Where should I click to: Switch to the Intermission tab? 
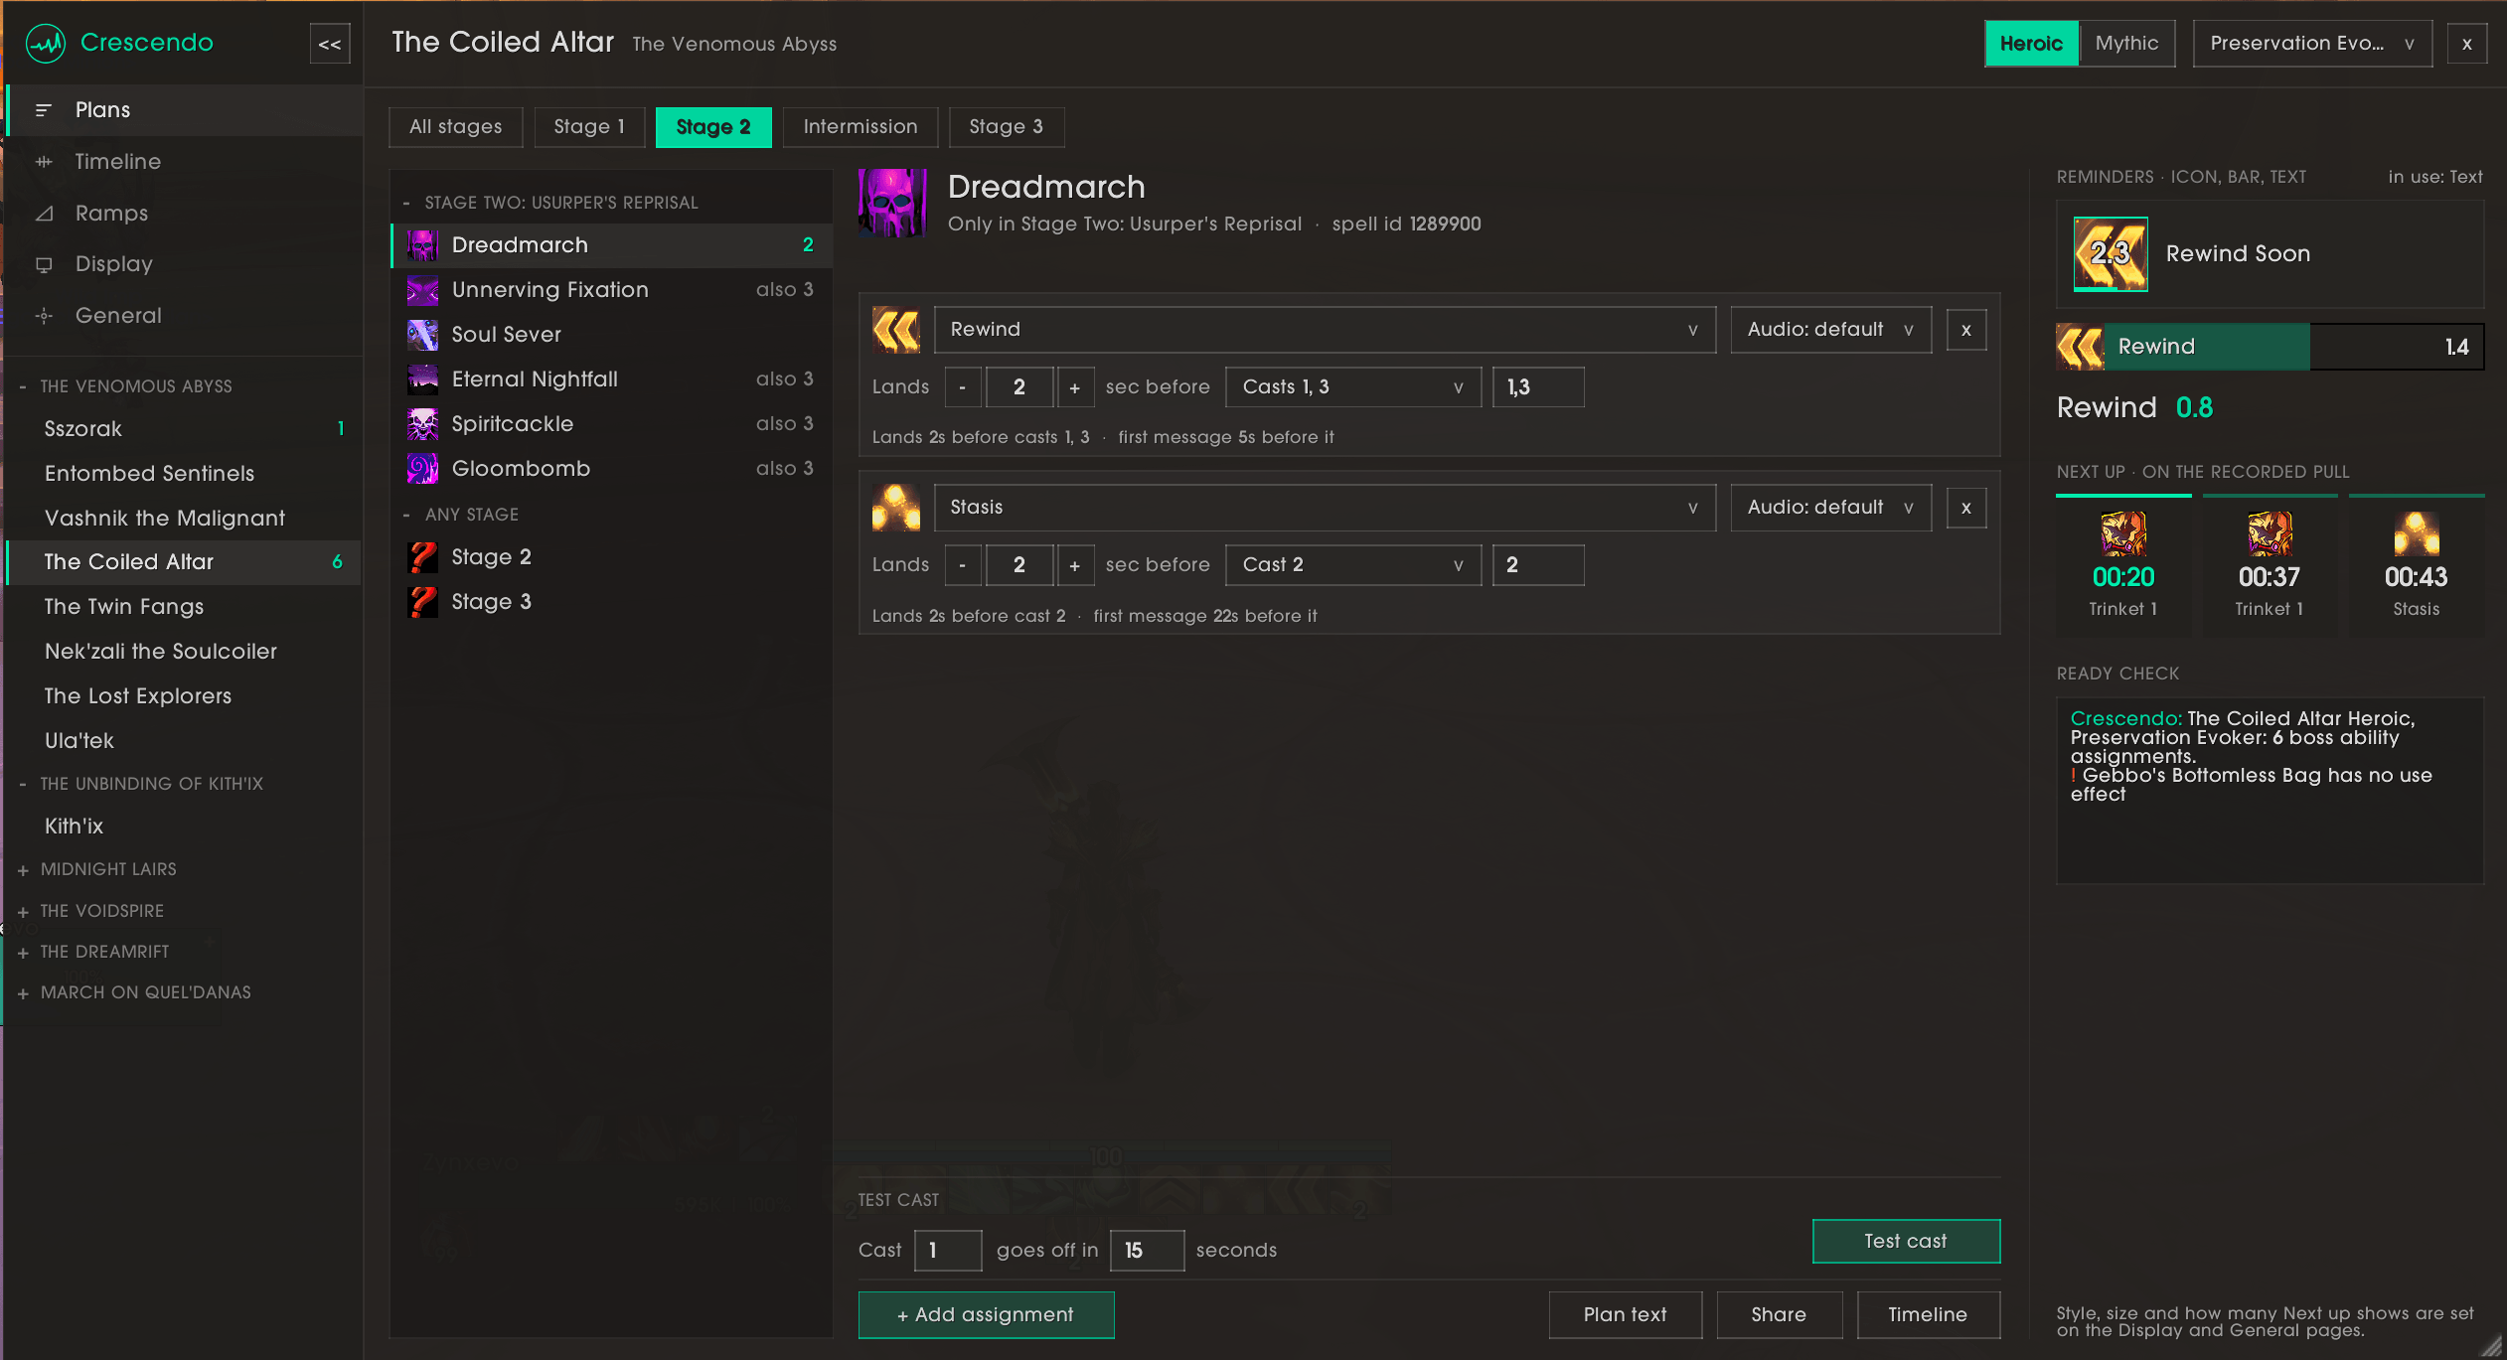pyautogui.click(x=860, y=127)
